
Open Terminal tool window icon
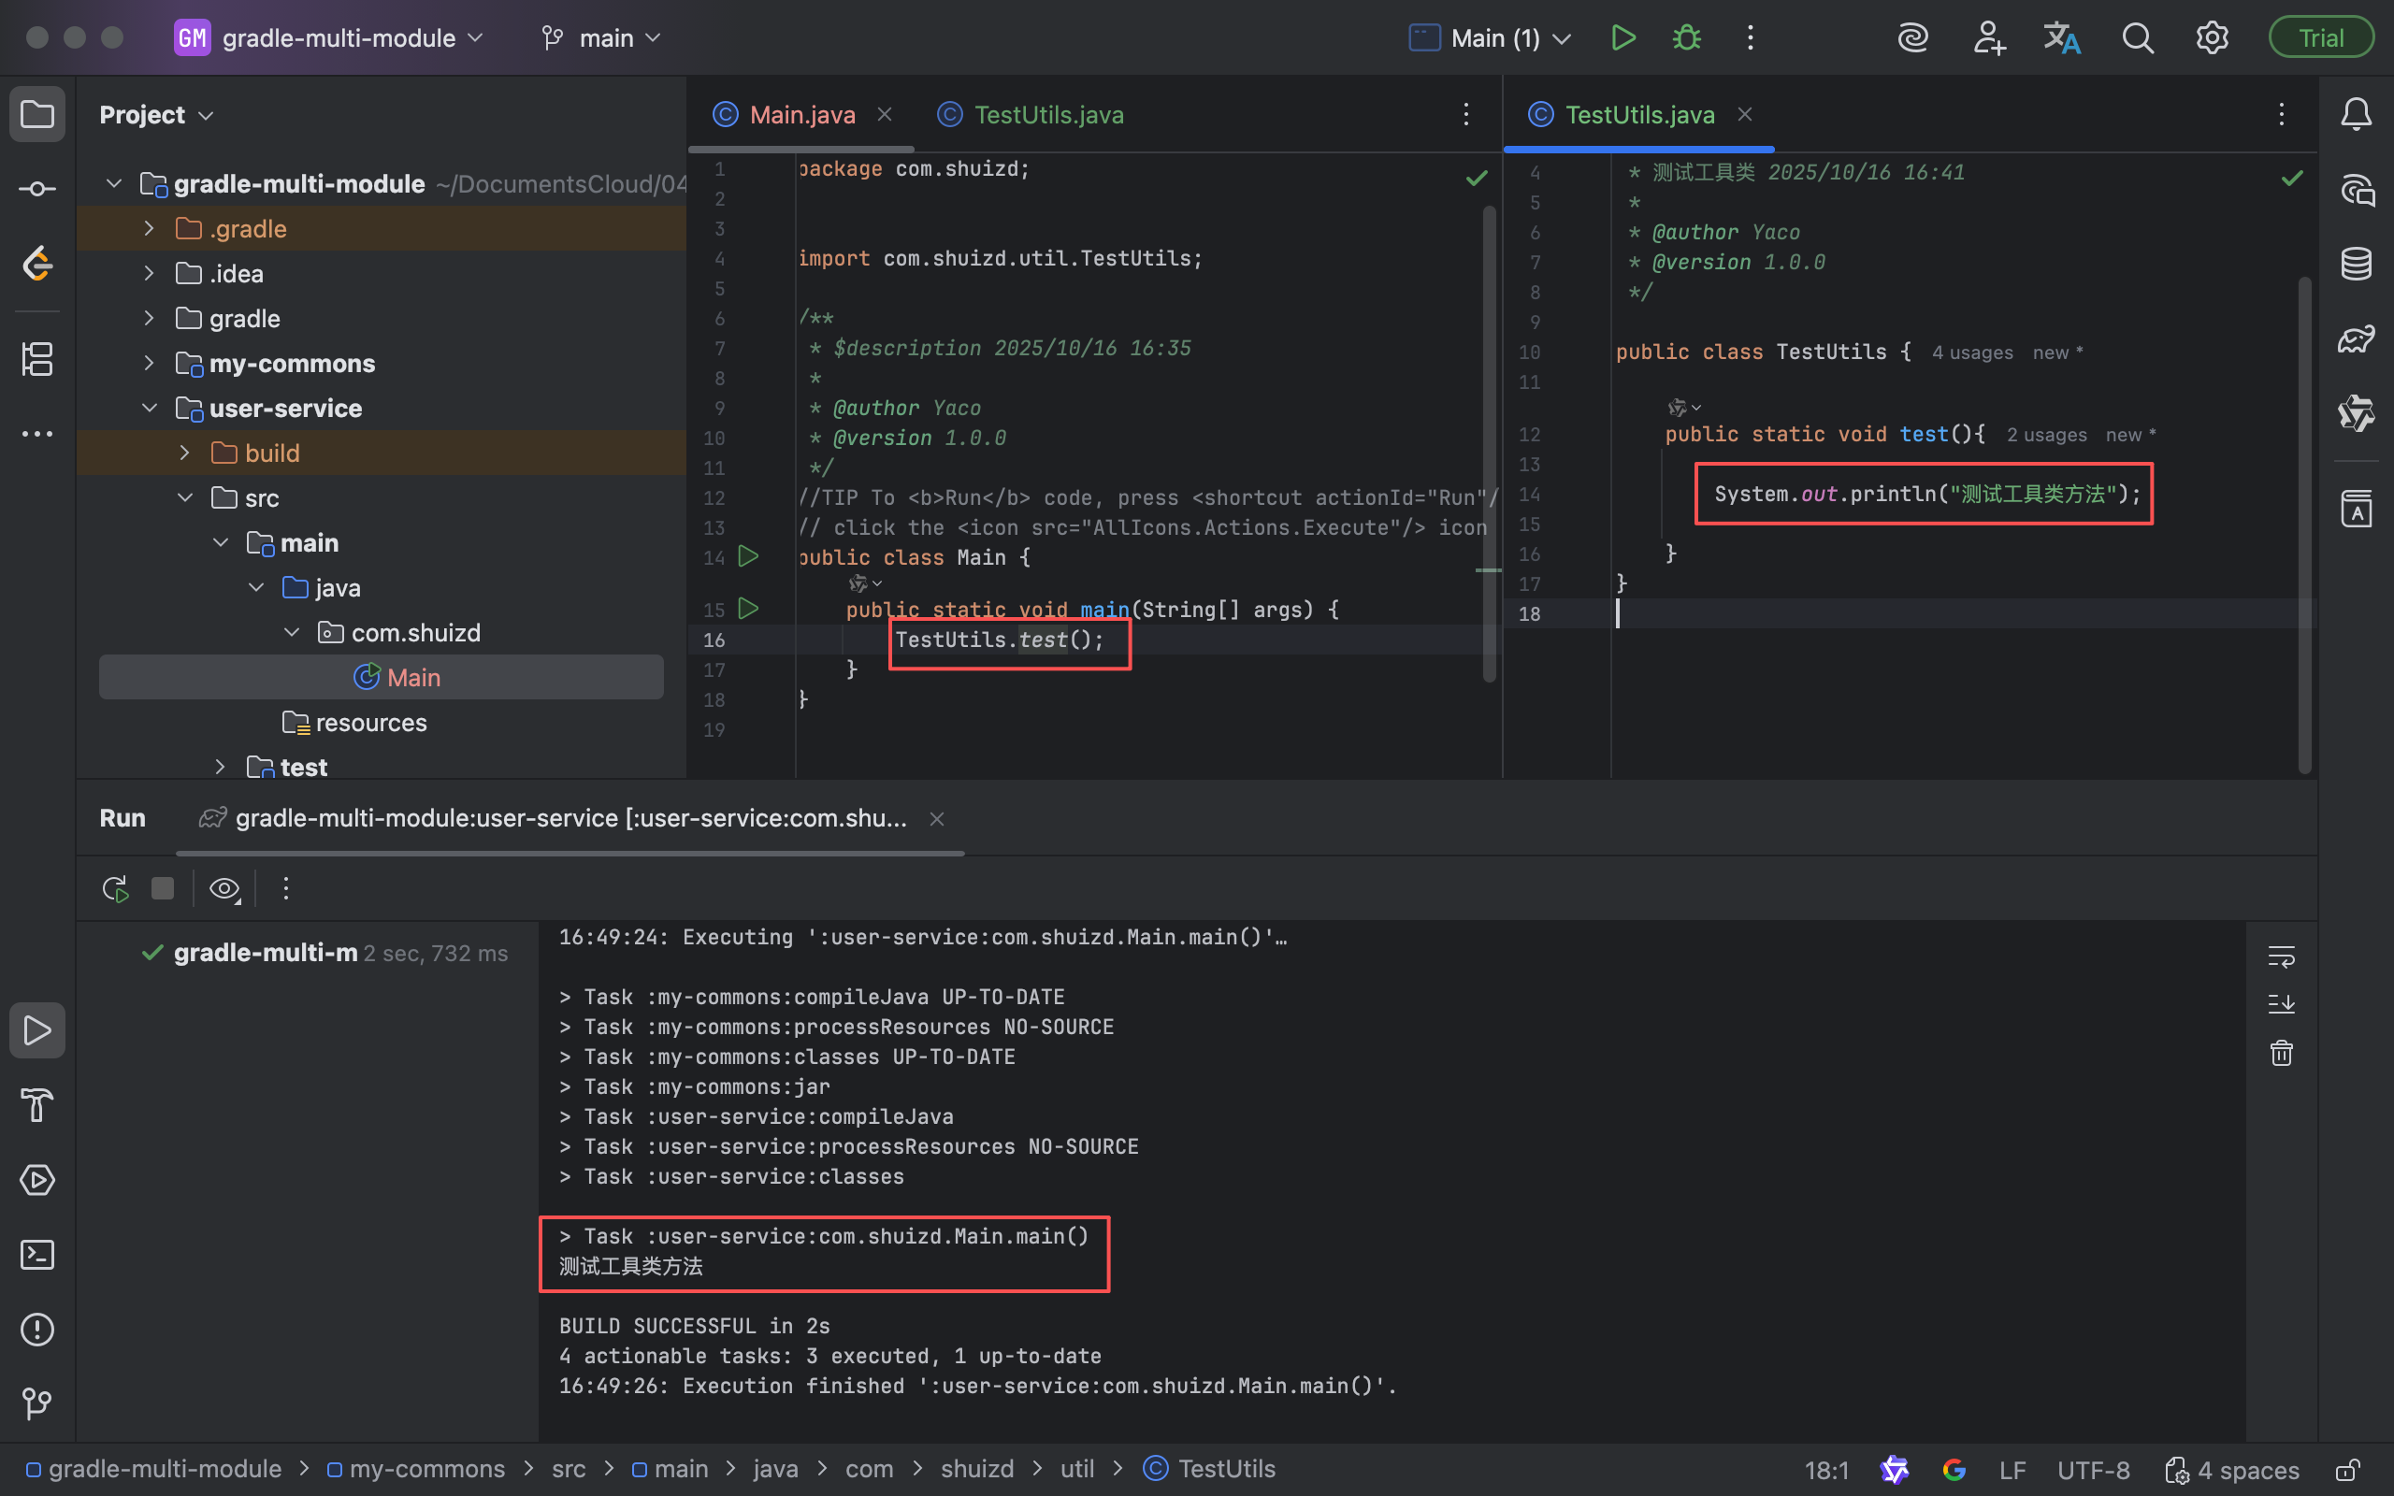tap(37, 1255)
